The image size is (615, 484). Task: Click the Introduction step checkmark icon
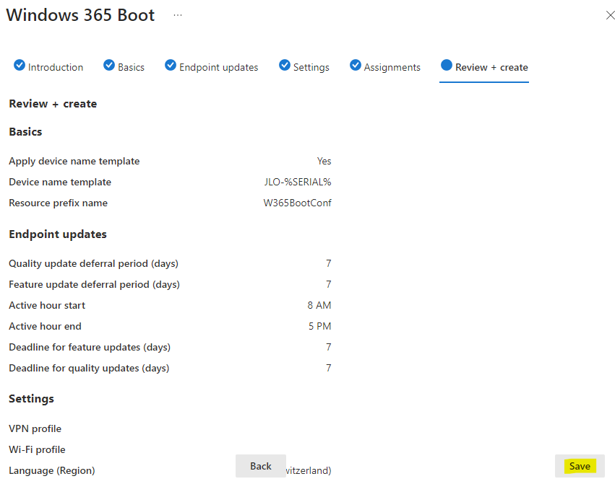20,65
